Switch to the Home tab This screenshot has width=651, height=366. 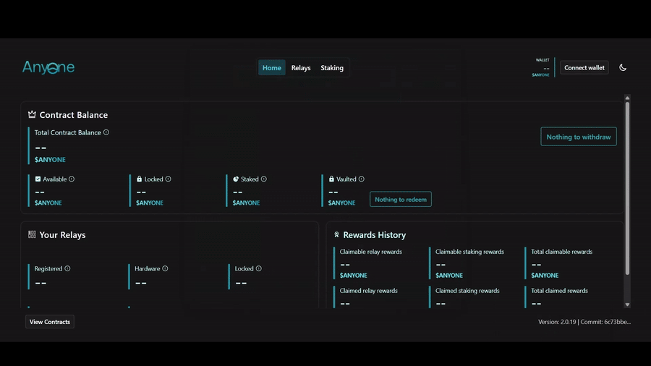(272, 67)
